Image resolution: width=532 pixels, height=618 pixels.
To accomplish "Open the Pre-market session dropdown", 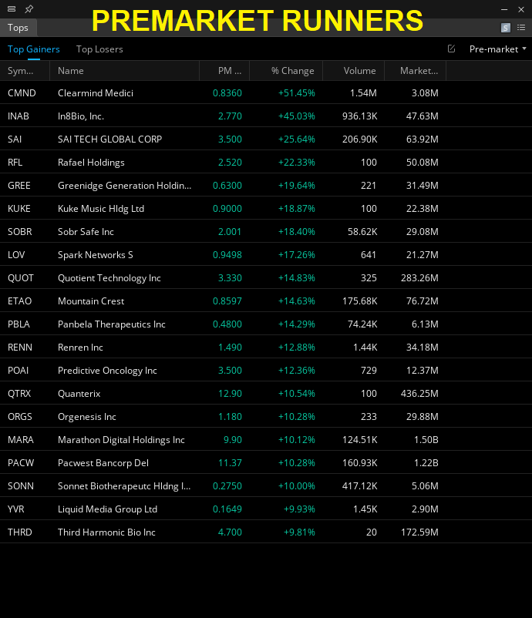I will [x=498, y=49].
